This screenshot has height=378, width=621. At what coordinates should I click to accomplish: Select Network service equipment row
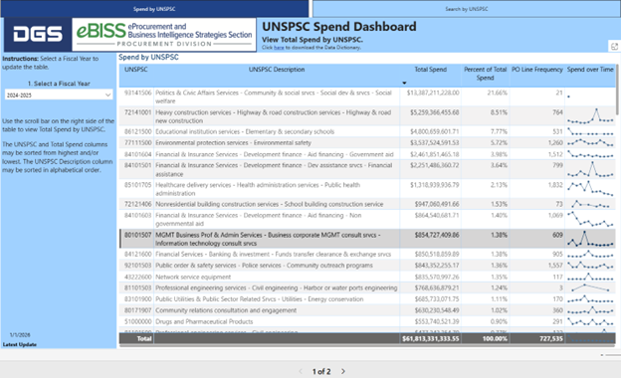193,277
